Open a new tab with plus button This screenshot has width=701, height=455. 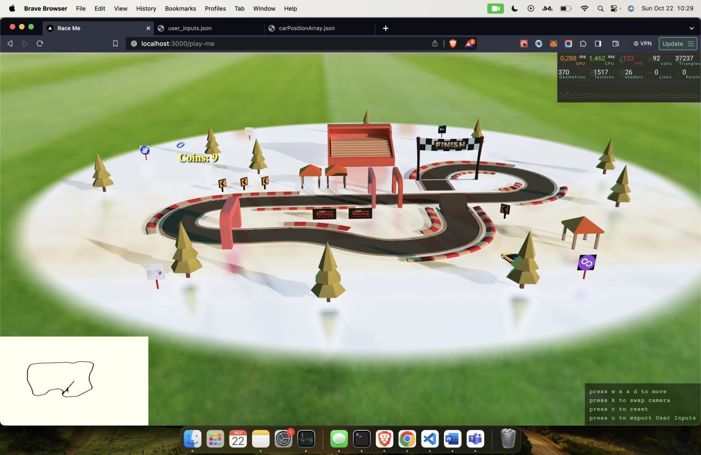tap(385, 28)
